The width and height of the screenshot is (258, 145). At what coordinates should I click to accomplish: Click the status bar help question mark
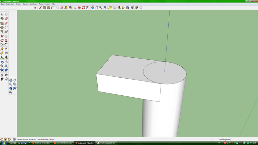(14, 139)
